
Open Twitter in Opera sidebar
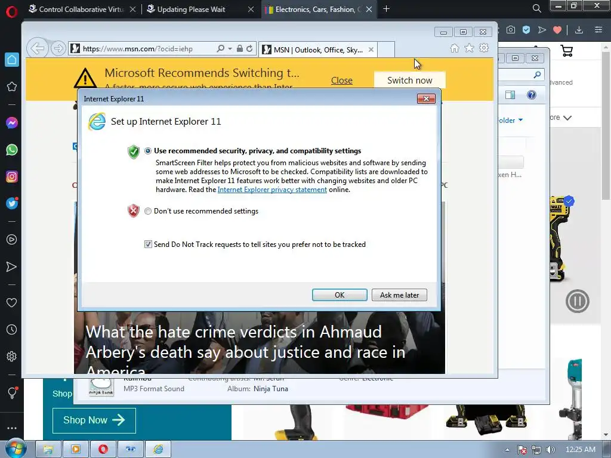12,203
